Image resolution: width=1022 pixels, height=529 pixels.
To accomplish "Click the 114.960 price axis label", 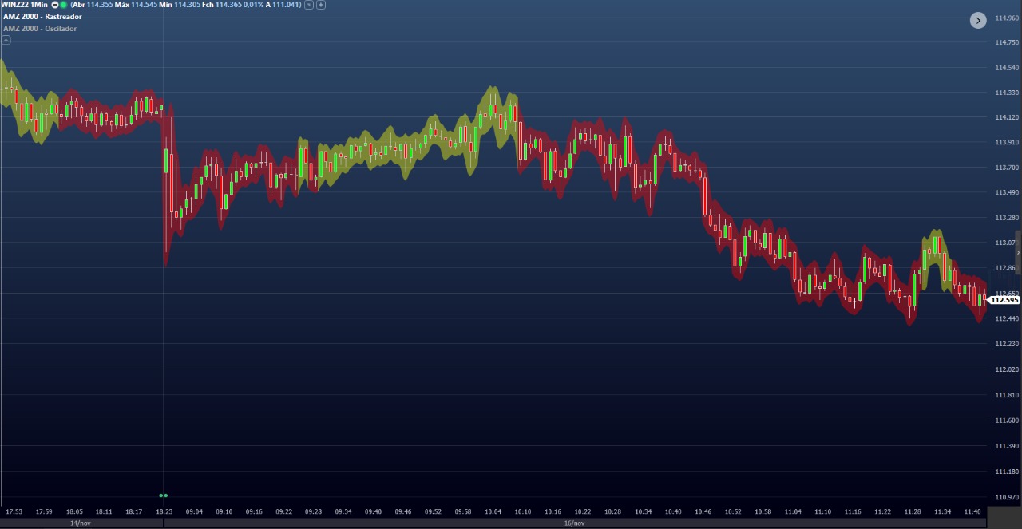I will click(x=1006, y=18).
